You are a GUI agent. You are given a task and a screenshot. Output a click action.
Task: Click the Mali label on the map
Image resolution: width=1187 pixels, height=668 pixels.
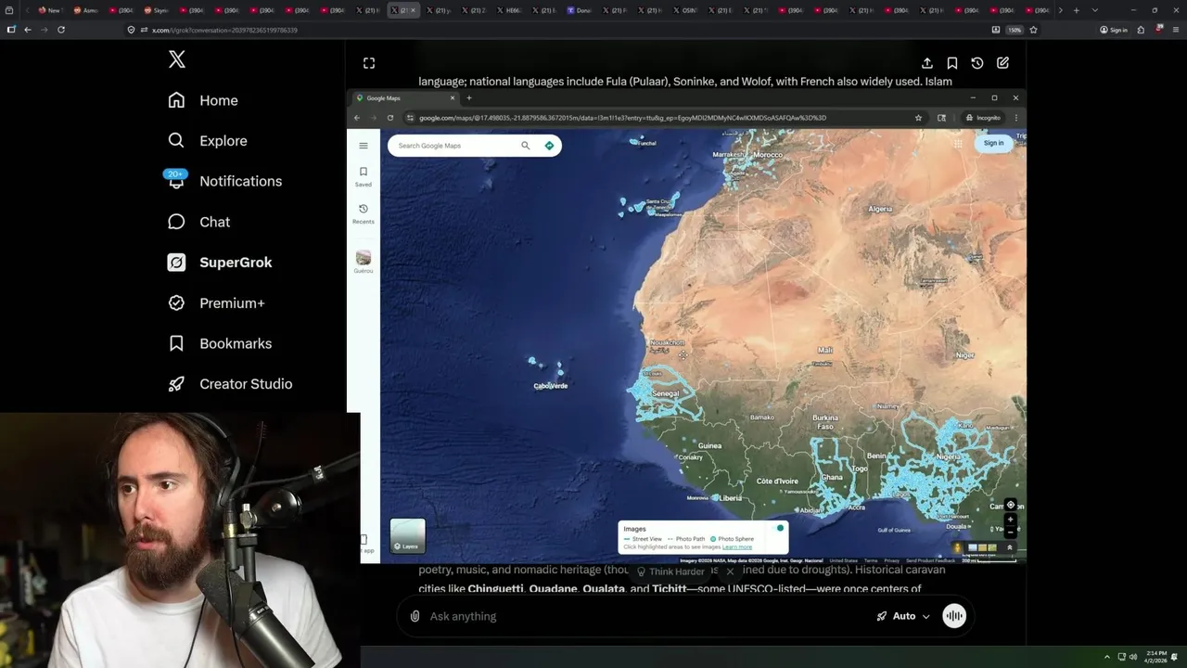point(824,350)
